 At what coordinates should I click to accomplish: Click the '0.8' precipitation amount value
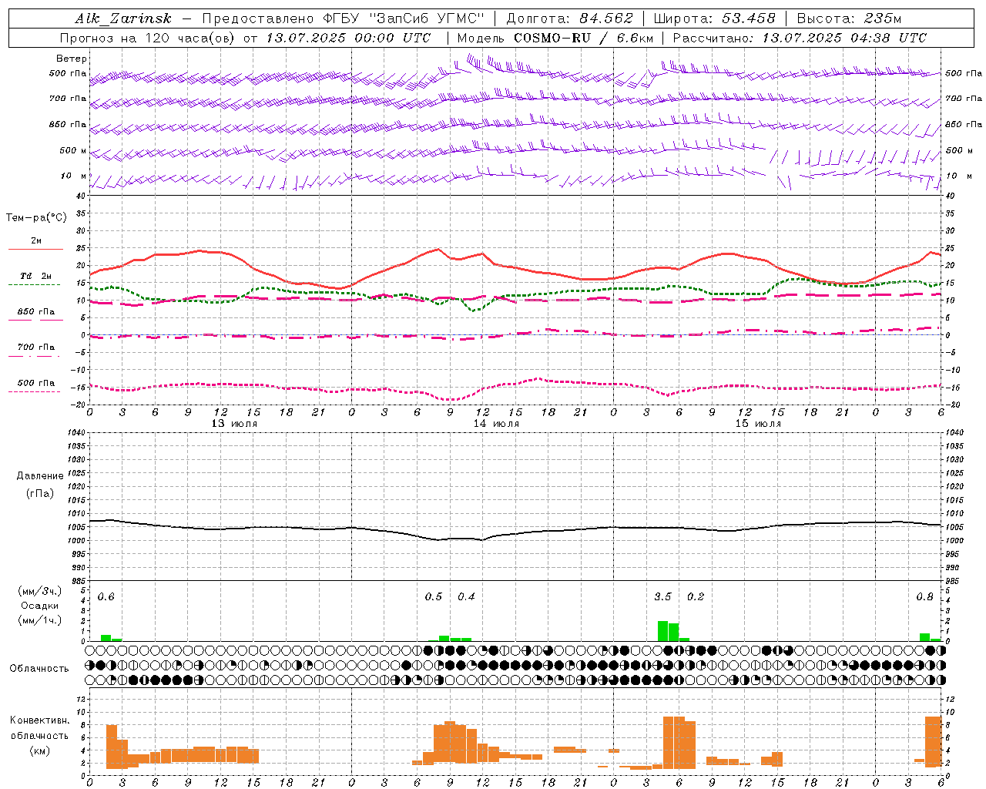point(924,597)
